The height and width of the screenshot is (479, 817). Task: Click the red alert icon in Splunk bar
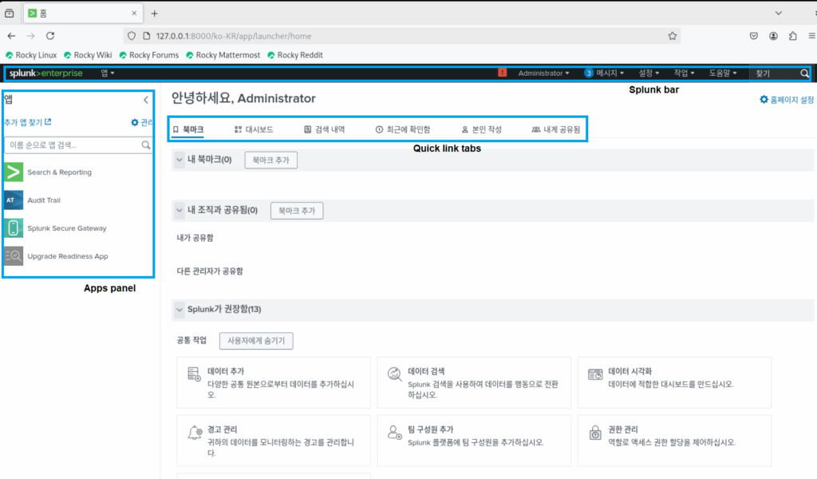pyautogui.click(x=502, y=73)
